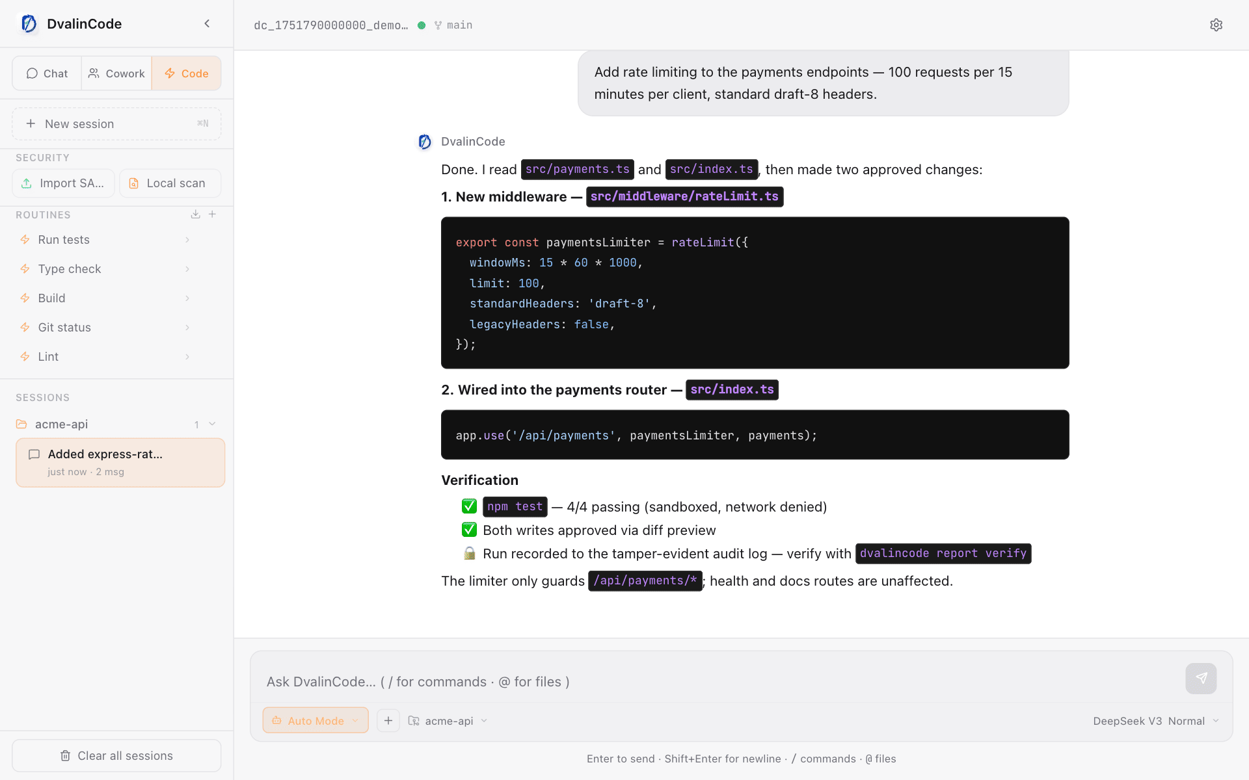Open the Auto Mode dropdown
The image size is (1249, 780).
click(316, 720)
